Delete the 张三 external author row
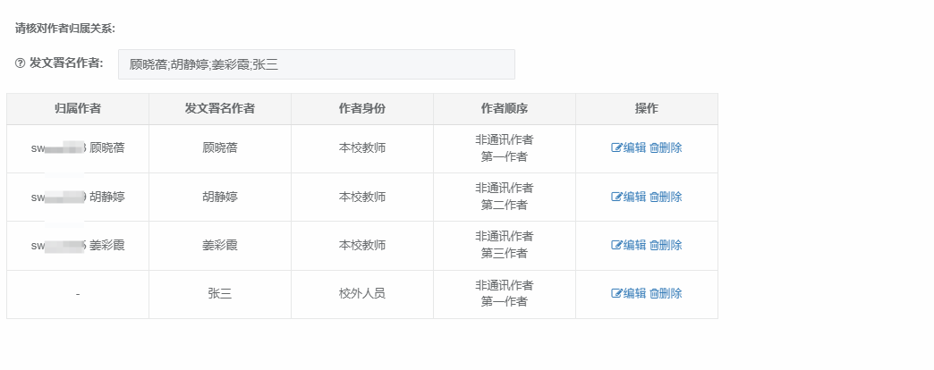 [x=654, y=293]
